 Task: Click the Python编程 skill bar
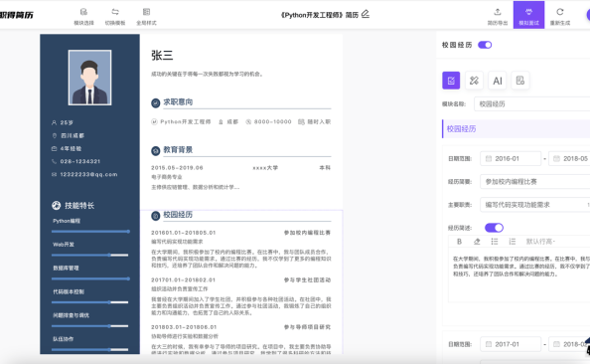click(x=90, y=232)
